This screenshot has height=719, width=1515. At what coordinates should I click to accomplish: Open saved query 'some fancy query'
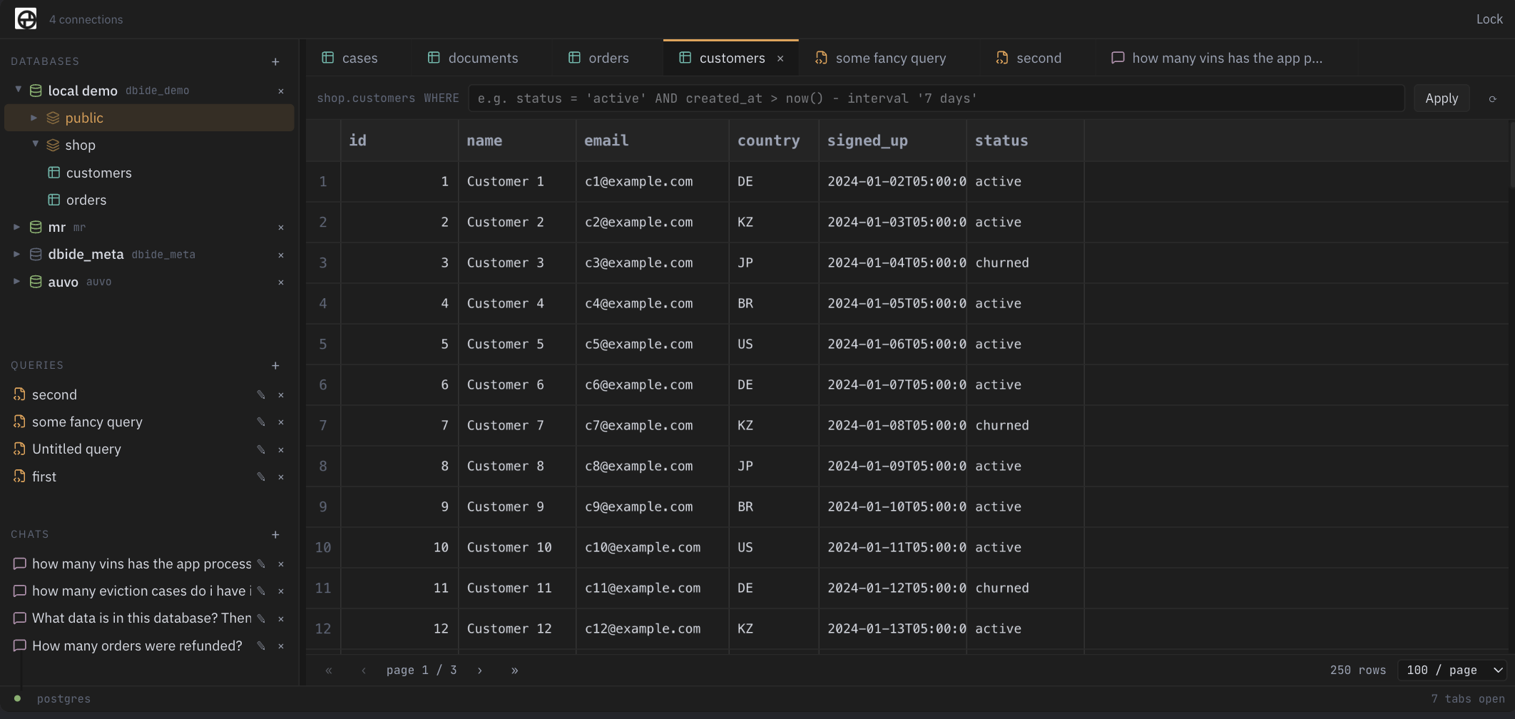click(x=87, y=422)
